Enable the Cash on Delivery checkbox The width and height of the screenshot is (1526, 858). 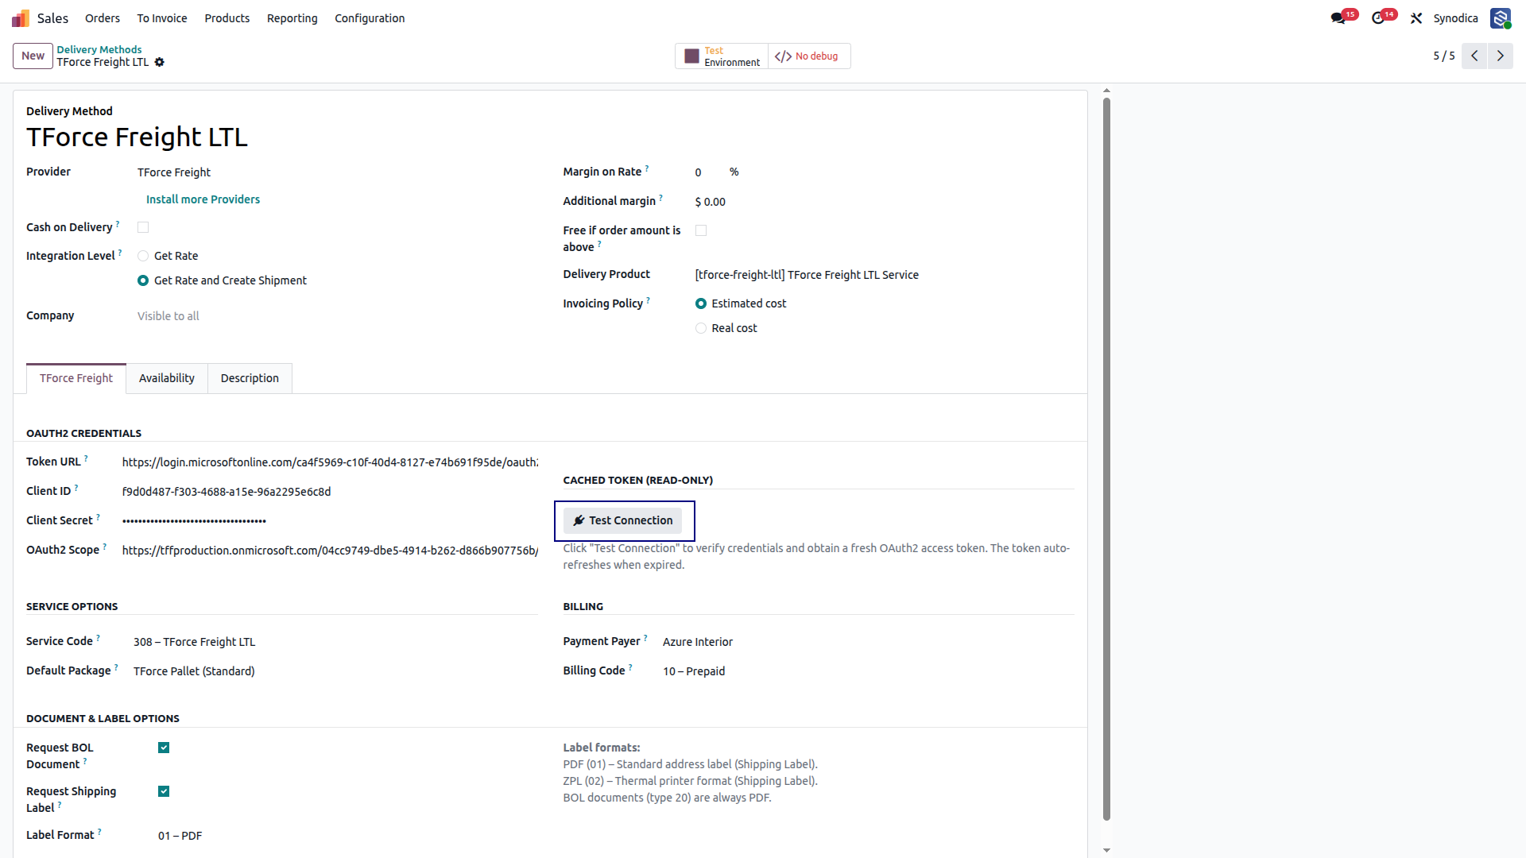click(143, 227)
